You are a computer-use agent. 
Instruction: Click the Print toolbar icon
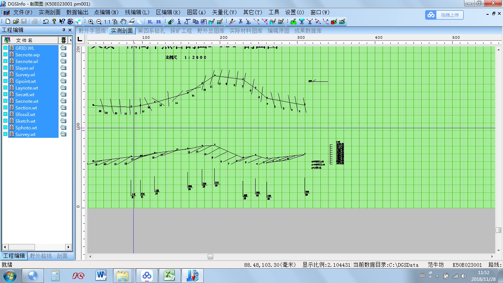[x=35, y=21]
